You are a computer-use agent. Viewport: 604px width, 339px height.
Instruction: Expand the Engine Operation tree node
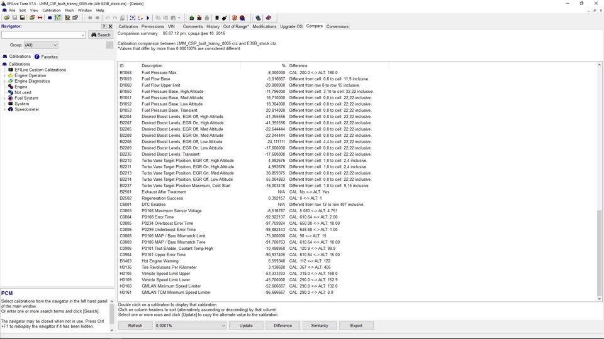coord(4,76)
